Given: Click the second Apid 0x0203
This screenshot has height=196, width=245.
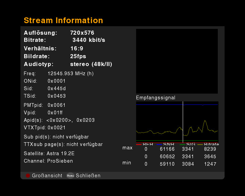Looking at the screenshot, I should [86, 120].
